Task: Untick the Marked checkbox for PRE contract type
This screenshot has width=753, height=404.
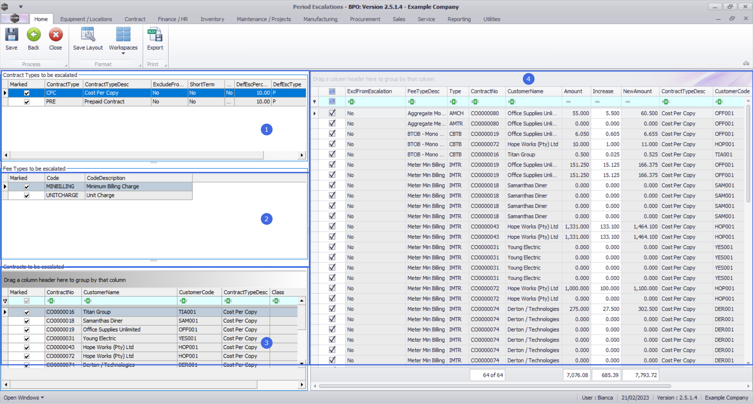Action: pos(27,102)
